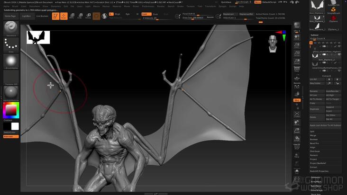Select the Standard brush thumbnail
347x195 pixels.
11,28
